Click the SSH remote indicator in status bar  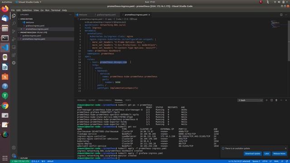(x=20, y=161)
